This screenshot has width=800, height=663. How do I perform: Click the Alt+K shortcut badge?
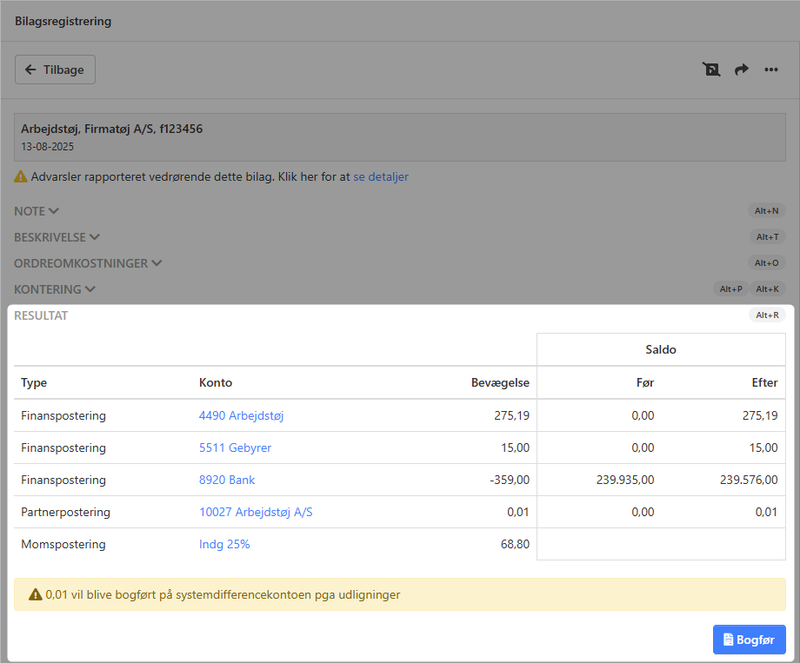point(767,289)
